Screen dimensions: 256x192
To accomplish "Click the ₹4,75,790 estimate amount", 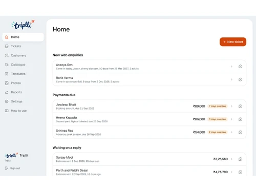I will pos(221,172).
